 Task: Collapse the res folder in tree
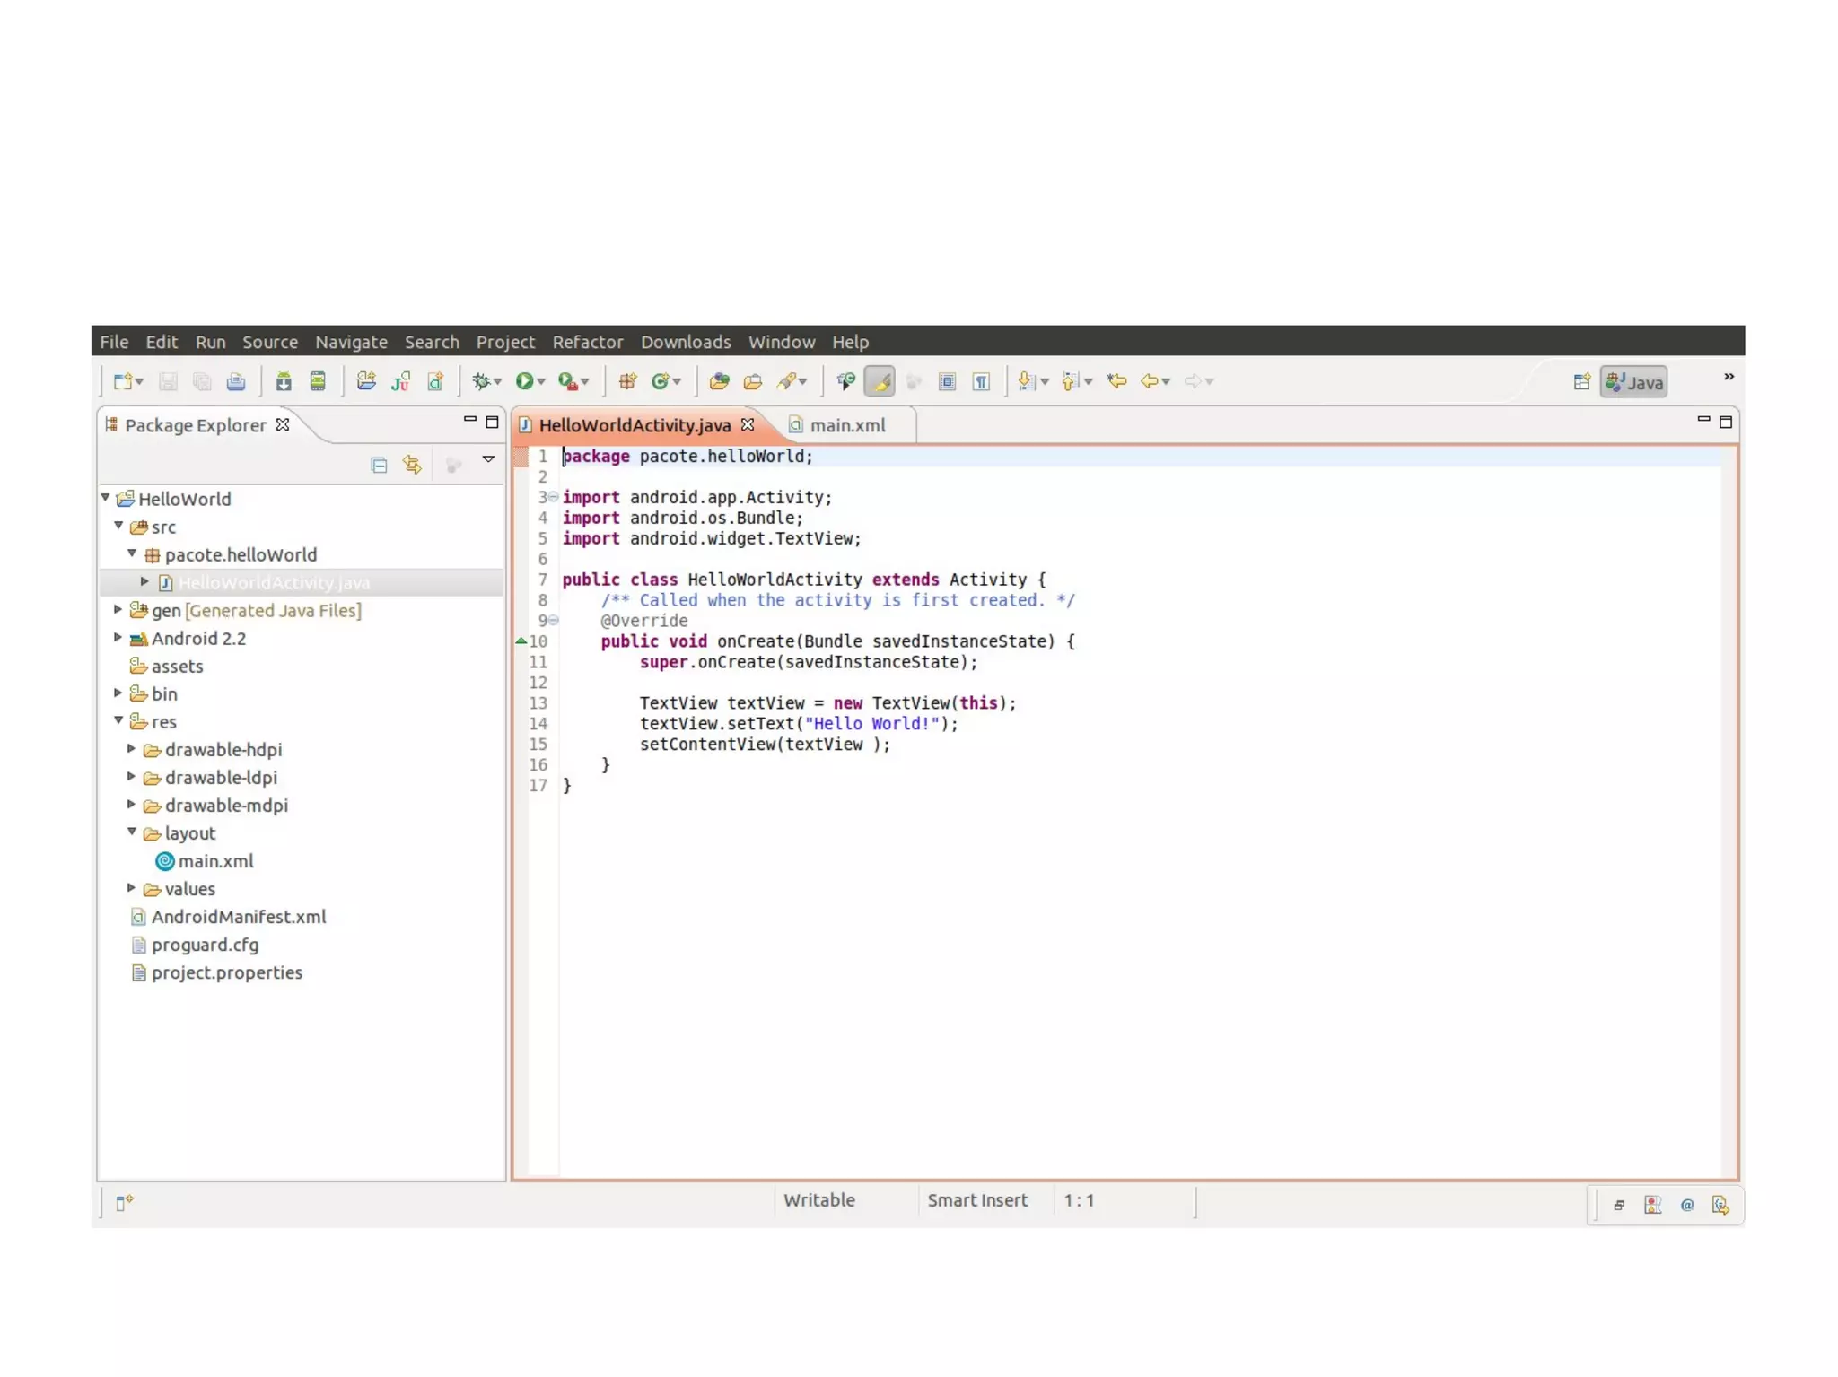coord(118,721)
